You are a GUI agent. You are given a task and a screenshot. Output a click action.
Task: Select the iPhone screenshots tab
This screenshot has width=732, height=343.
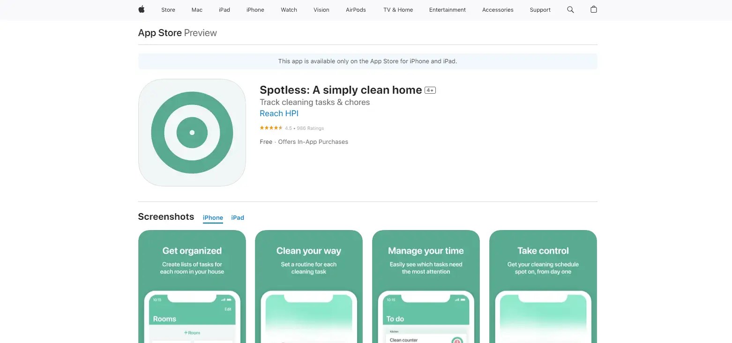(213, 217)
